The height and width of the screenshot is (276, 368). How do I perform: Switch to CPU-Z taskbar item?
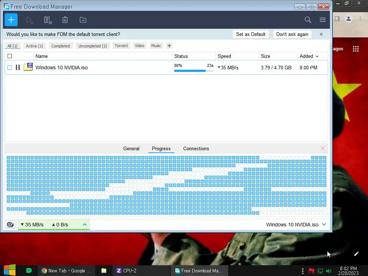pyautogui.click(x=141, y=271)
